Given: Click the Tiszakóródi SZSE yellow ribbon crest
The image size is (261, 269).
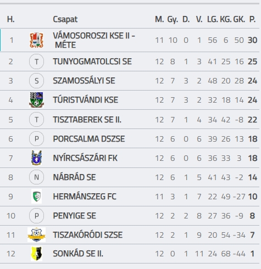Looking at the screenshot, I should pos(36,235).
